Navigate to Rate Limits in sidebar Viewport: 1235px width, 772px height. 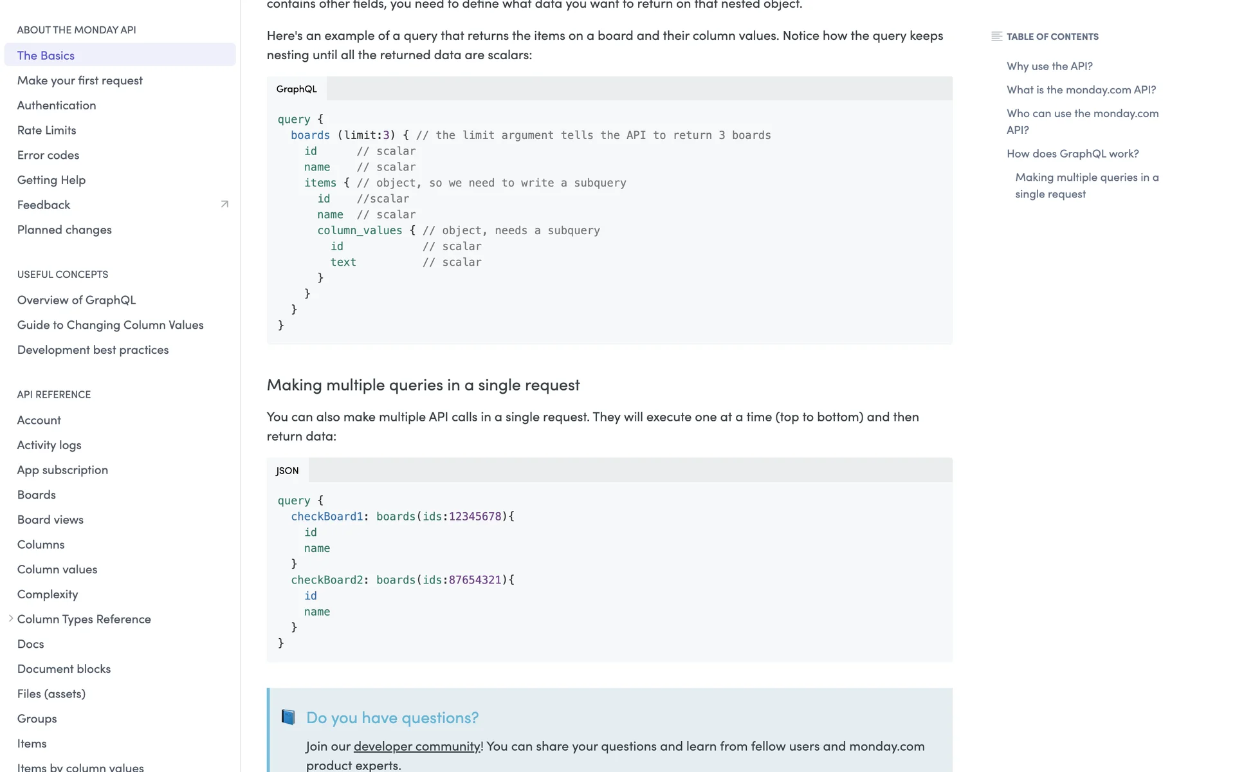(x=46, y=130)
